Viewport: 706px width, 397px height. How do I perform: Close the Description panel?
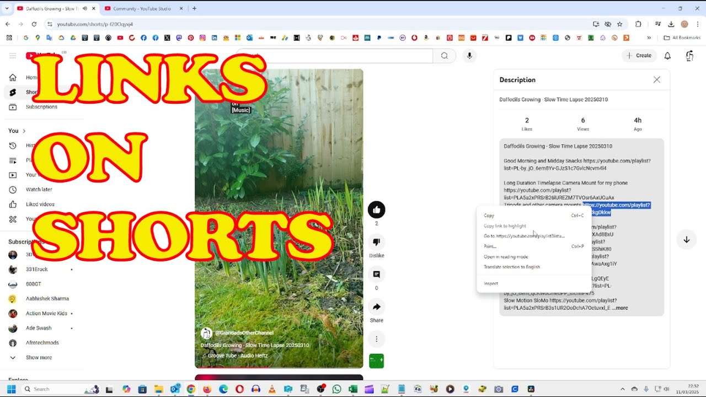pyautogui.click(x=656, y=79)
